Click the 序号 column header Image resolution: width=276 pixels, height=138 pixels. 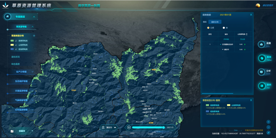pos(210,34)
